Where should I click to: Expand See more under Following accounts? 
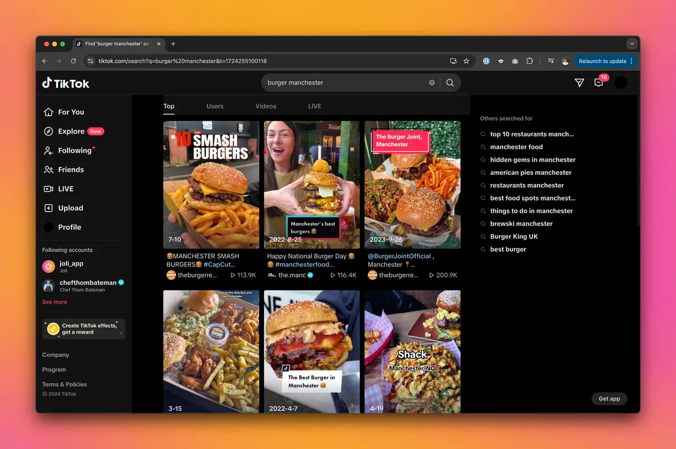[54, 301]
